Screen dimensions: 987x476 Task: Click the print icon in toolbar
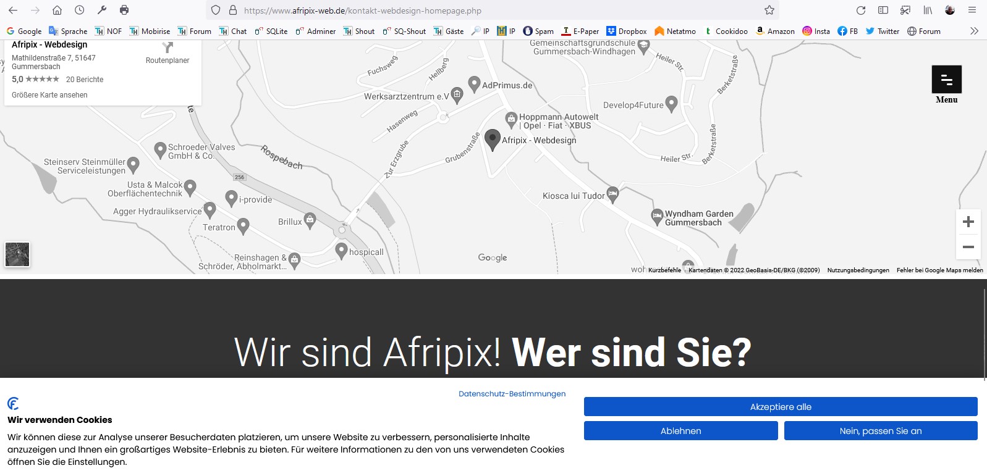point(124,10)
